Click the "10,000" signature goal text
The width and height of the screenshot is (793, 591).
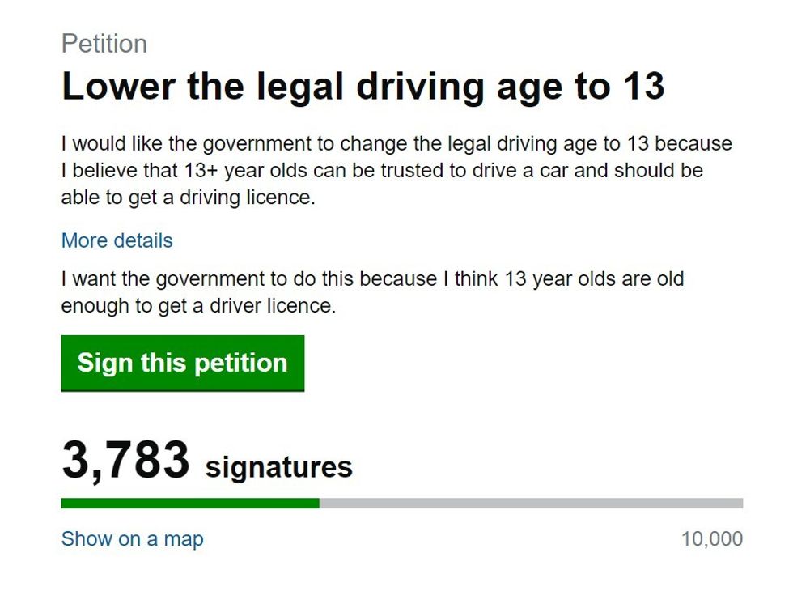pos(713,538)
